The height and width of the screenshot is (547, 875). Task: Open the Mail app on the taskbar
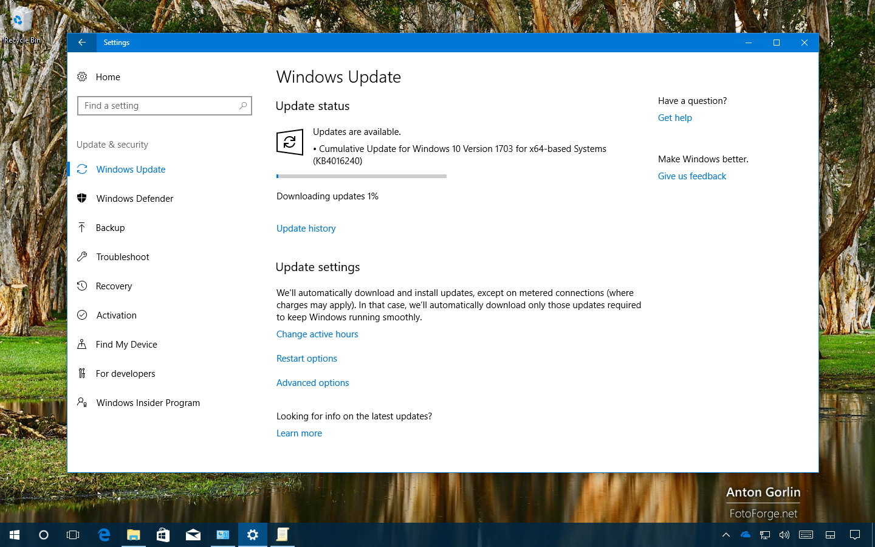click(x=193, y=535)
